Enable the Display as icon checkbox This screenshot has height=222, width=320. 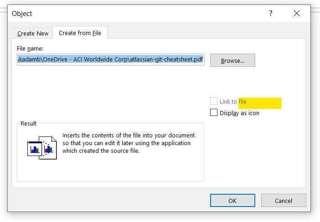click(x=214, y=112)
